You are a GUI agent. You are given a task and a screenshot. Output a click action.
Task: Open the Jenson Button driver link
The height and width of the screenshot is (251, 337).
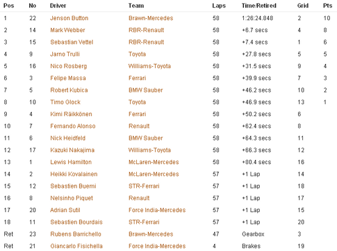[69, 18]
